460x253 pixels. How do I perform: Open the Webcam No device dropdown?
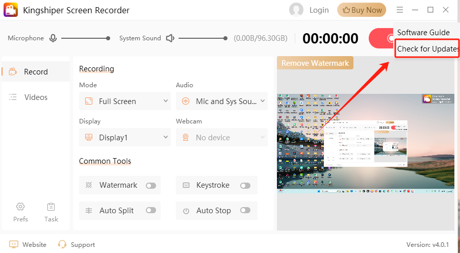pyautogui.click(x=221, y=137)
